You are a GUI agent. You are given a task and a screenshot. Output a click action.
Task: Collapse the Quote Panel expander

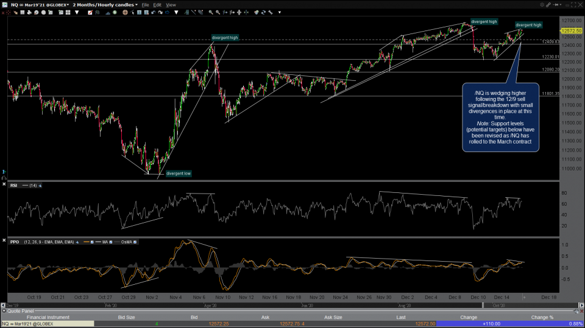coord(4,311)
